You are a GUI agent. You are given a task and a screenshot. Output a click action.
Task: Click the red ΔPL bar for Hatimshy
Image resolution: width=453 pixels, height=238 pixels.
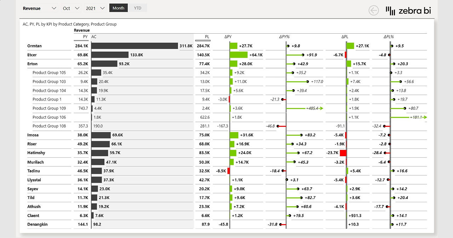pyautogui.click(x=343, y=153)
